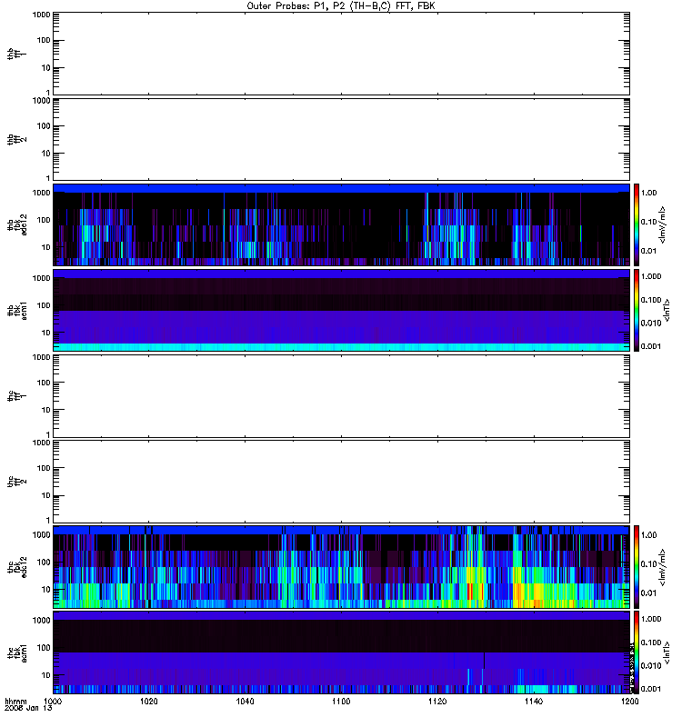Click time axis tick label '1100'

[x=341, y=702]
